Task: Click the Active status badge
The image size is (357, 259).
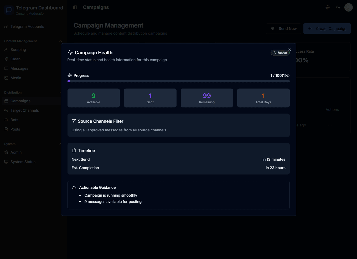Action: [280, 53]
